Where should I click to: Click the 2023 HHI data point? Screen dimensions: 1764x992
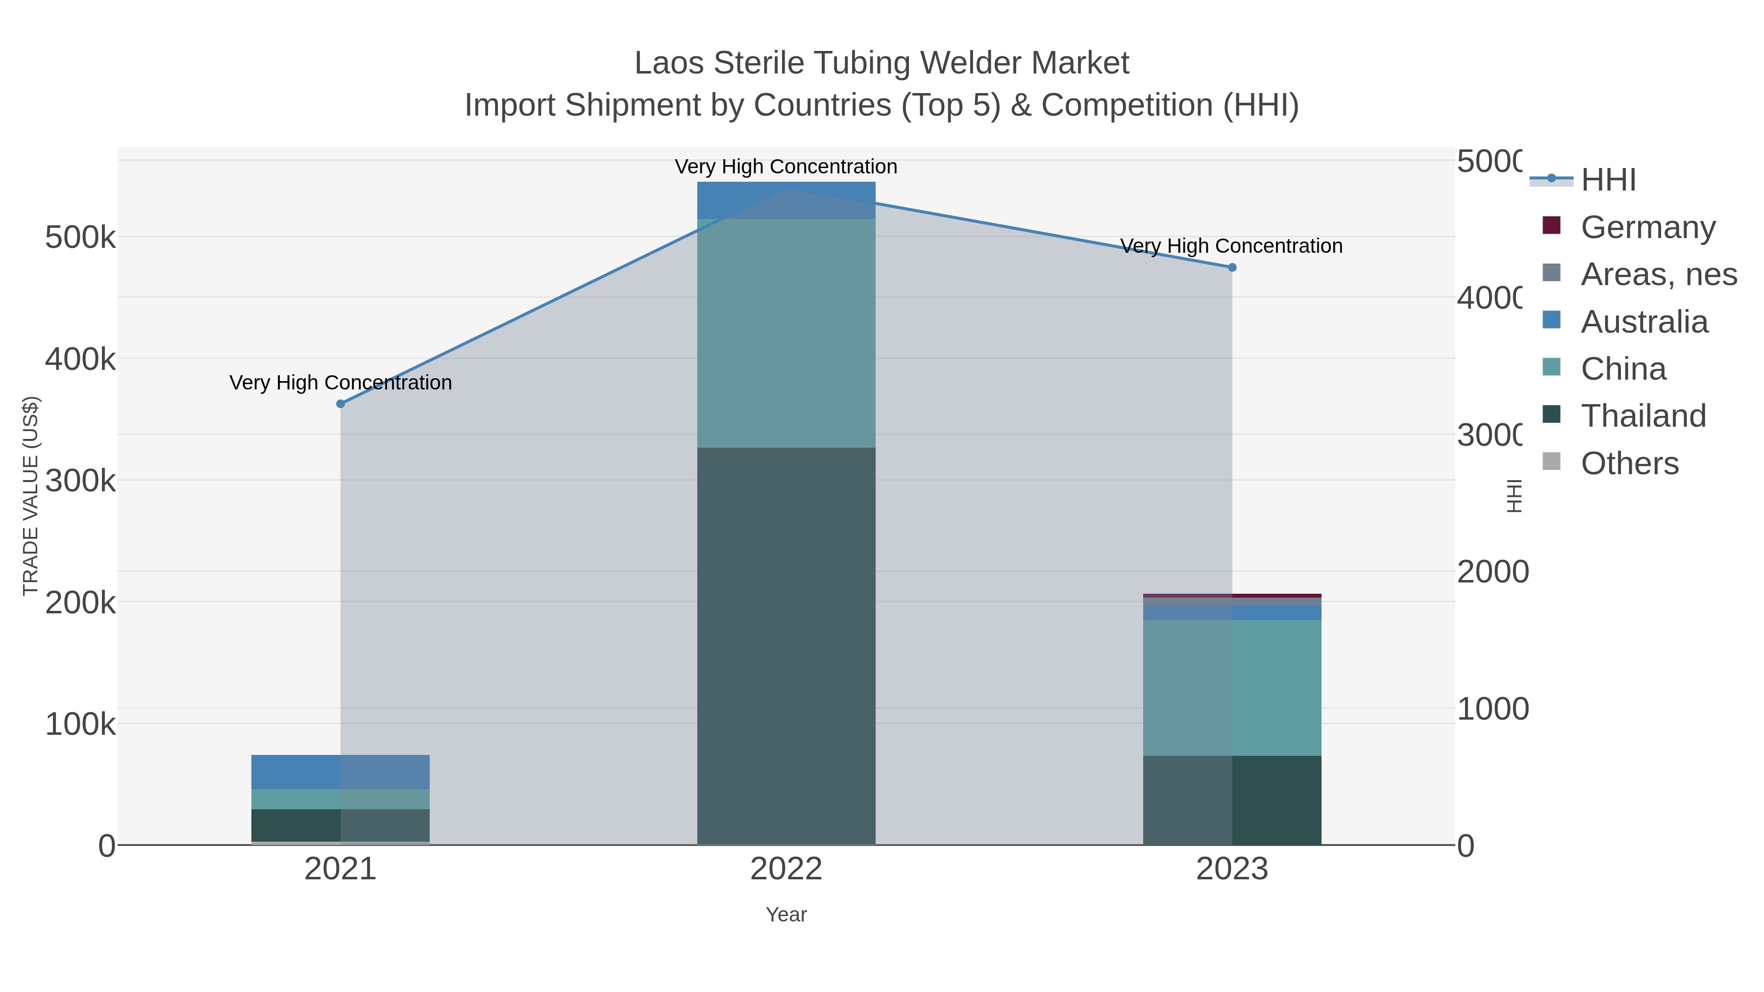(1232, 267)
